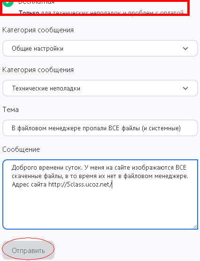Image resolution: width=200 pixels, height=261 pixels.
Task: Click inside the 'Сообщение' message textarea
Action: [x=100, y=194]
